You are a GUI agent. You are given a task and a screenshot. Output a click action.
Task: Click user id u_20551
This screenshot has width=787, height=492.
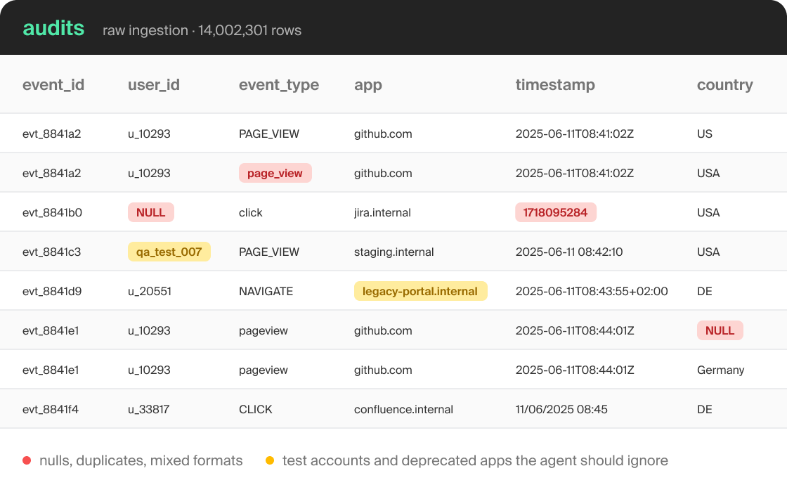[150, 291]
